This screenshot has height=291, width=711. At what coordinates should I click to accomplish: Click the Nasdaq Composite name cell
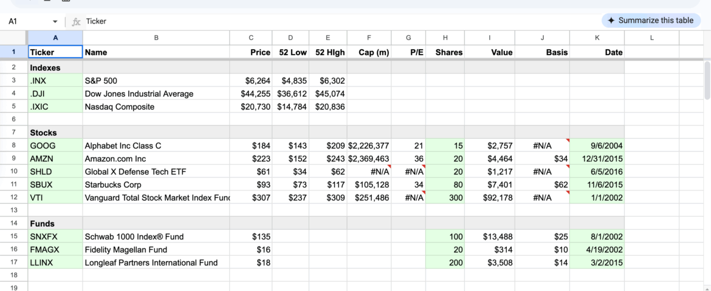click(156, 107)
